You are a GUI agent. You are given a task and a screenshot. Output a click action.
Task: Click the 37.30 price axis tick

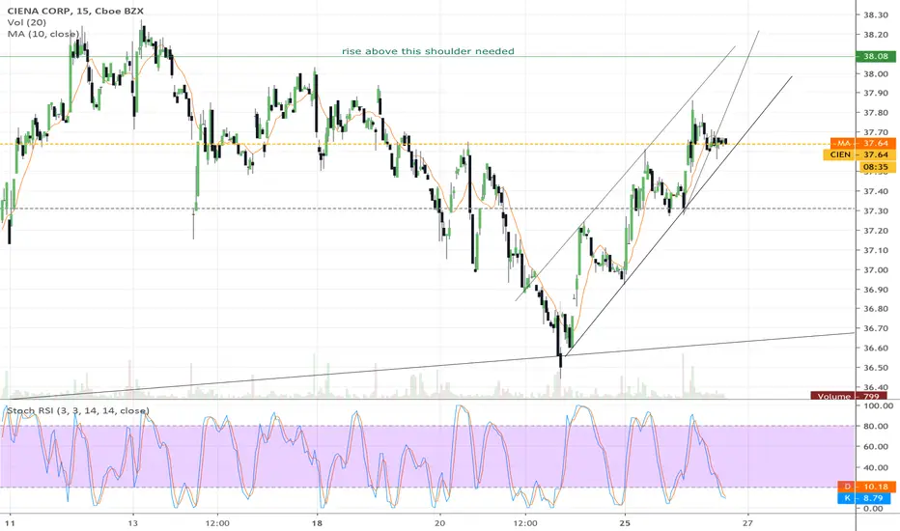[876, 211]
